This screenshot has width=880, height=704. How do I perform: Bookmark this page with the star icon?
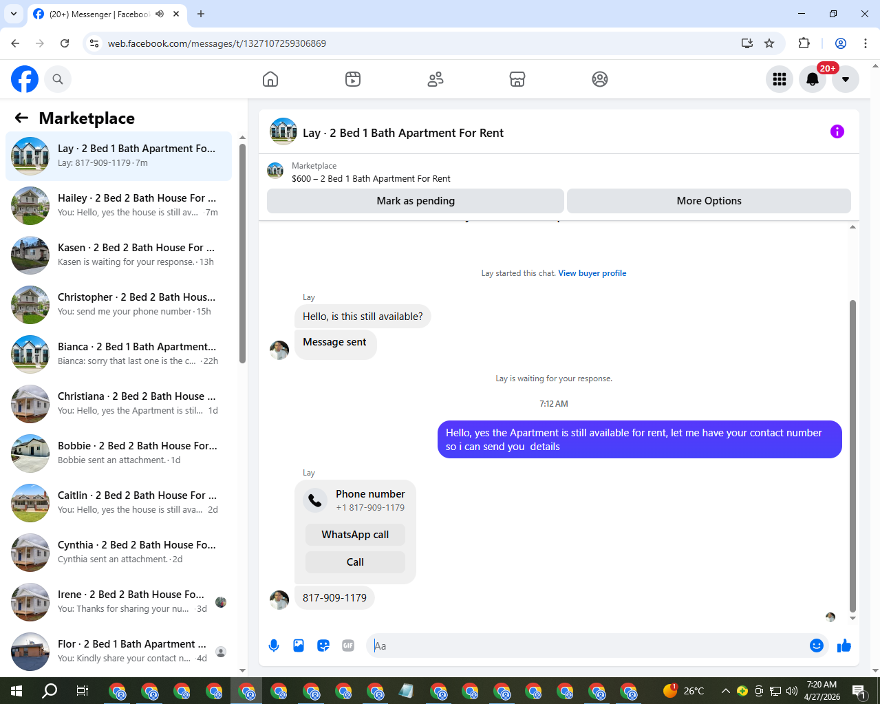(x=769, y=43)
